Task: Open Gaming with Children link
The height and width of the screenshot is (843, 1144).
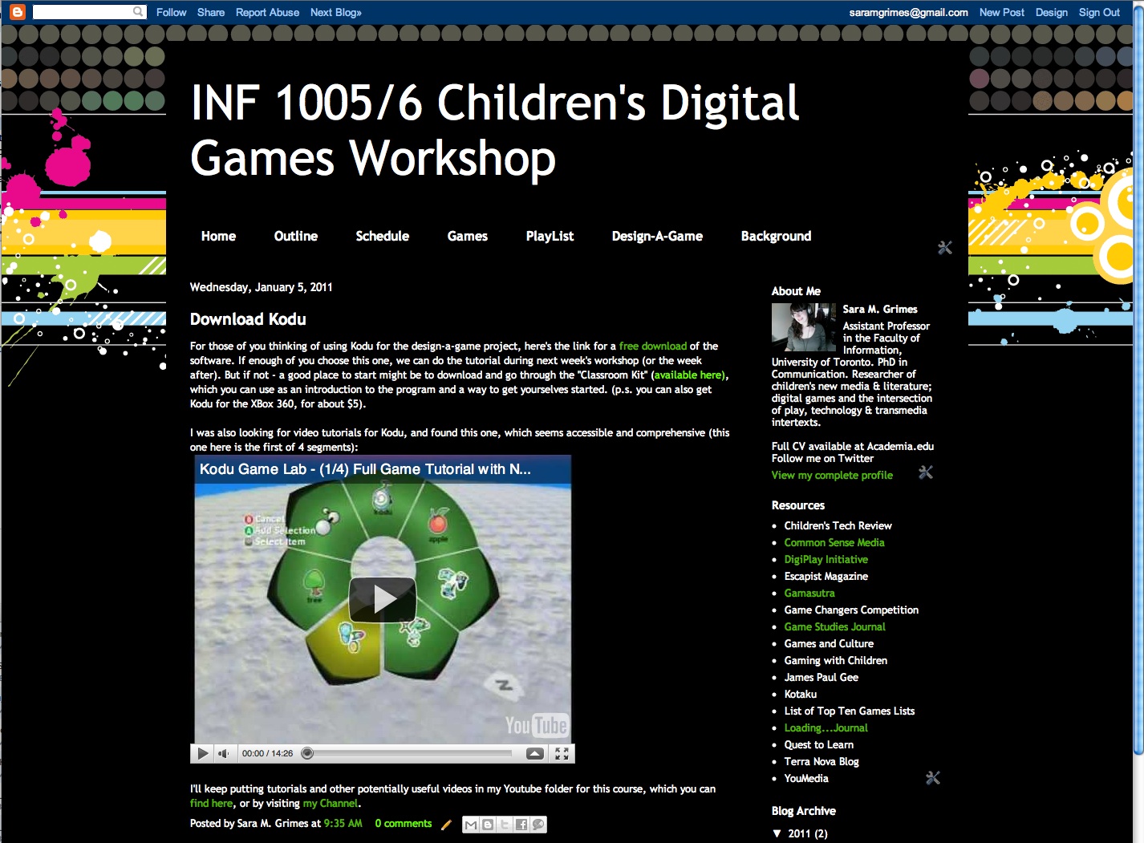Action: (x=835, y=660)
